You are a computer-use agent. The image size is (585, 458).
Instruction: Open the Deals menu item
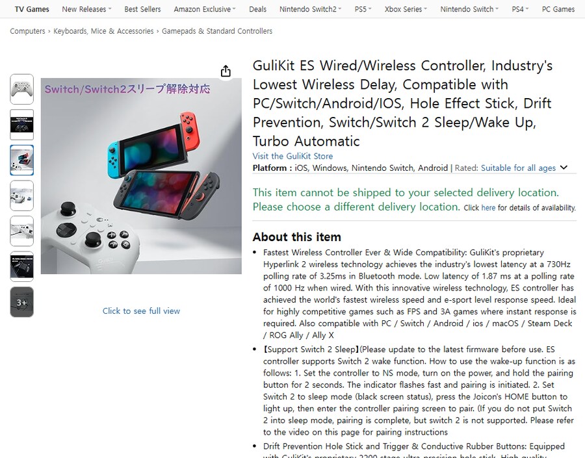click(x=258, y=9)
